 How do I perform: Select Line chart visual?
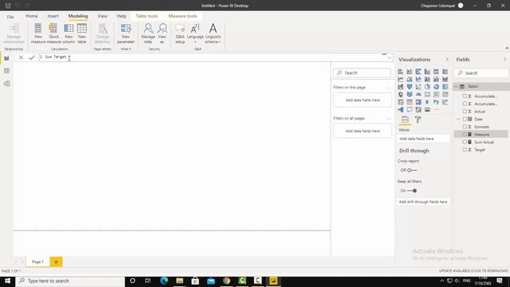pos(400,79)
